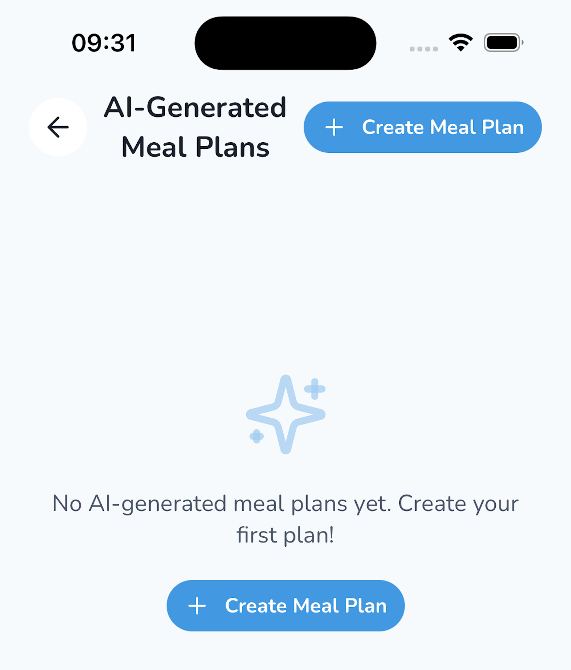The width and height of the screenshot is (571, 670).
Task: Tap the Dynamic Island at the top
Action: (285, 43)
